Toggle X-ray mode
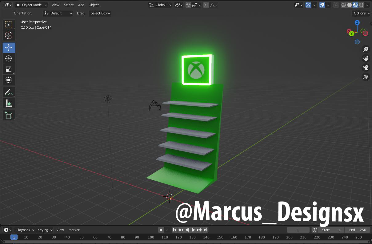The width and height of the screenshot is (372, 244). [336, 5]
